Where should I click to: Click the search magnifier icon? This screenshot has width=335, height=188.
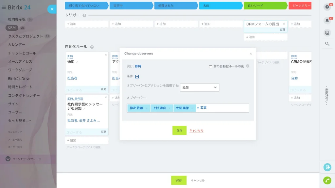[327, 44]
